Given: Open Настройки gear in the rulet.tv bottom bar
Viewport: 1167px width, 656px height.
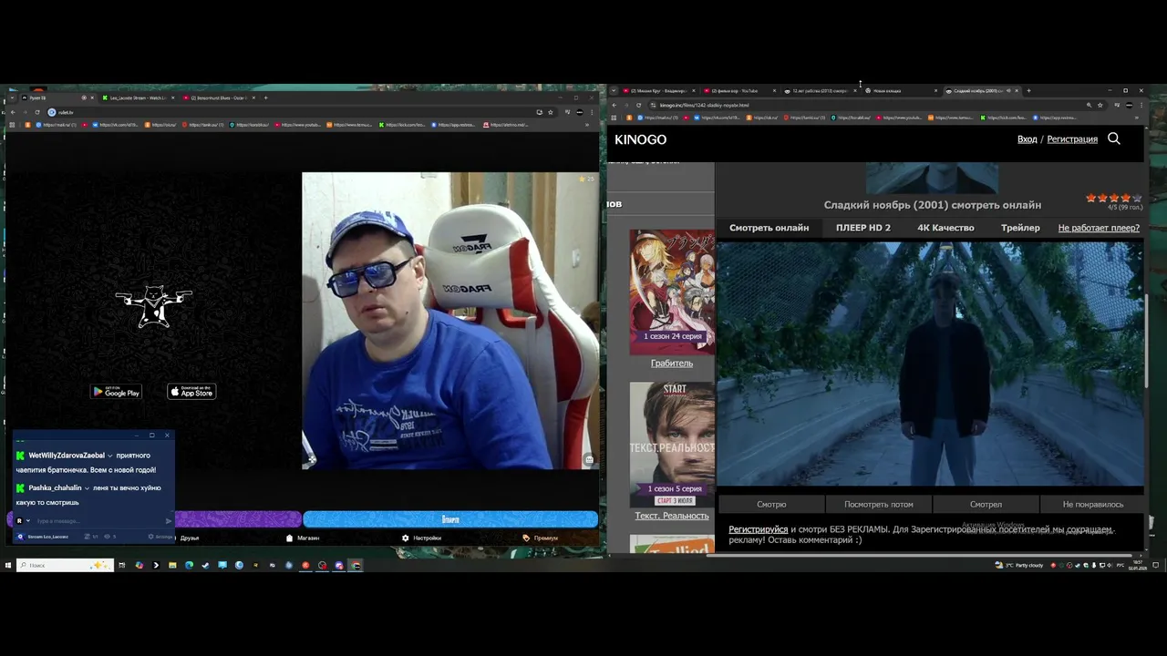Looking at the screenshot, I should coord(421,538).
